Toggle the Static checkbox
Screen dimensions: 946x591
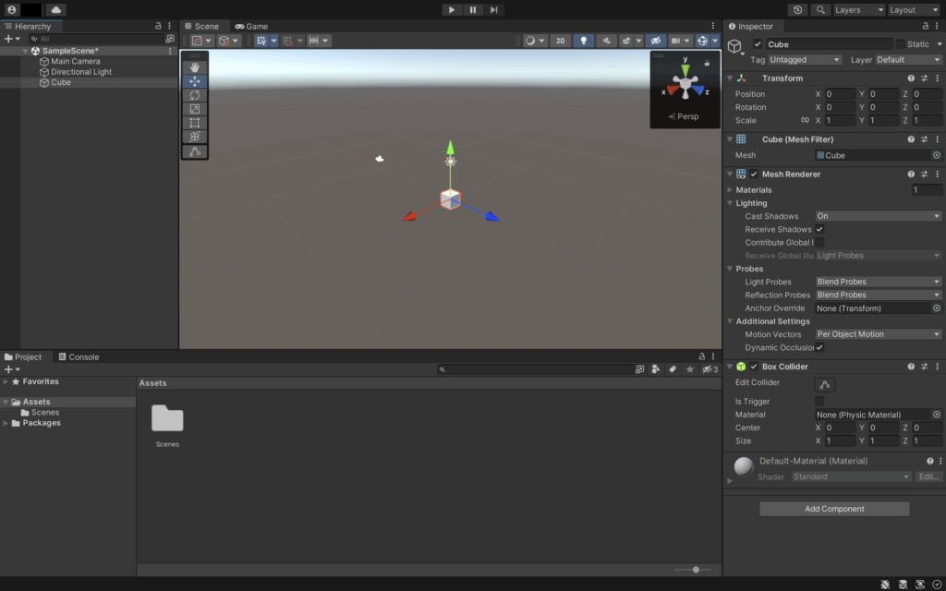tap(901, 44)
